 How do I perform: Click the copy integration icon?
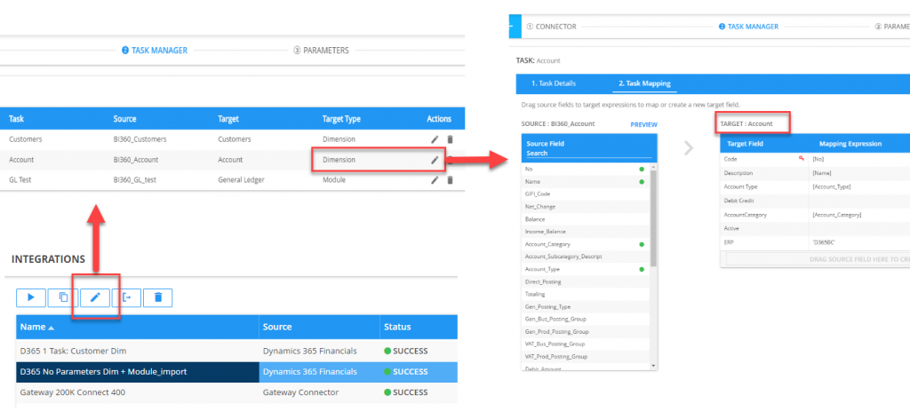coord(63,297)
